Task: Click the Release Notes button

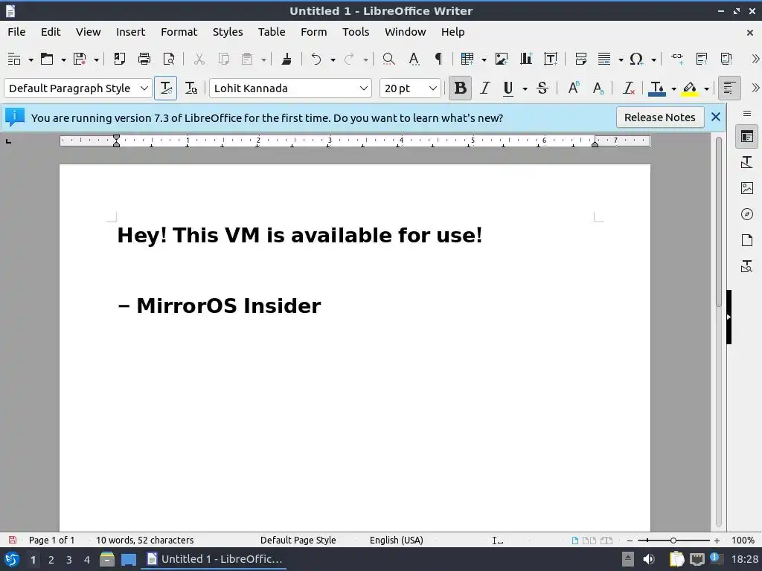Action: coord(659,117)
